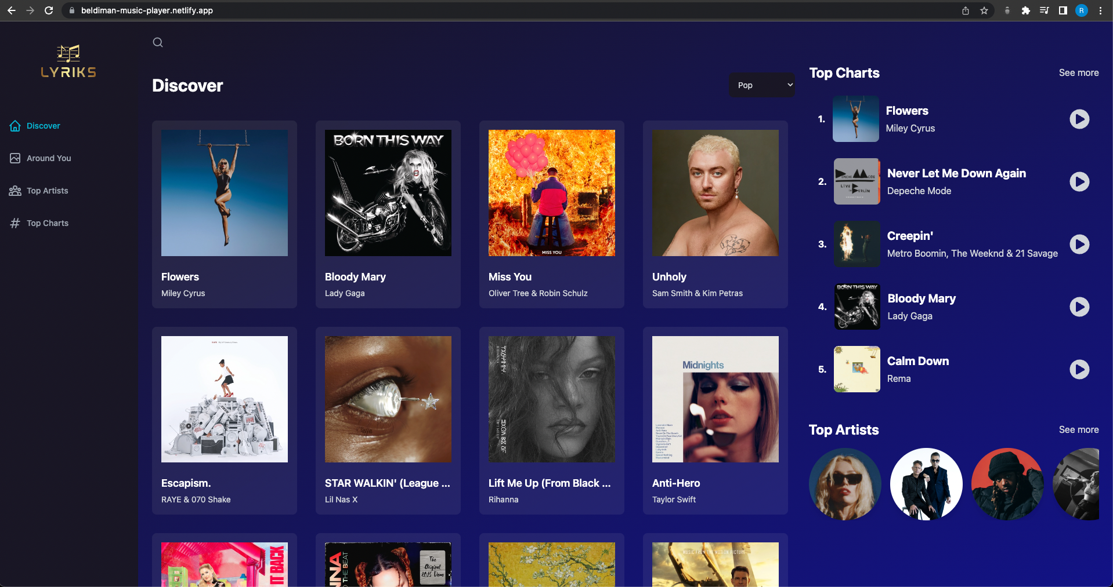Play Bloody Mary in Top Charts
The image size is (1113, 587).
click(1079, 307)
